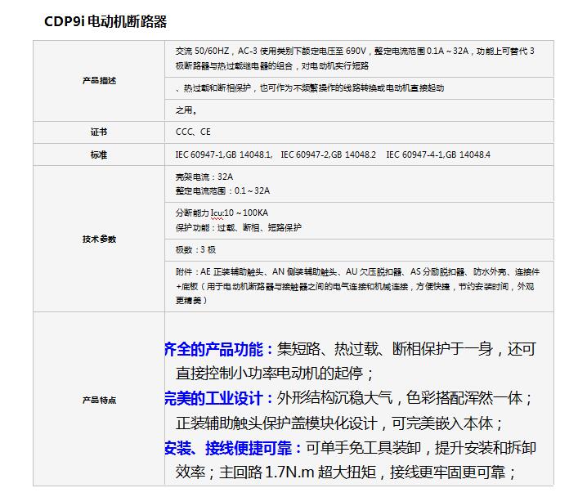Image resolution: width=569 pixels, height=497 pixels.
Task: Click the line '壳架电流：32A'
Action: pyautogui.click(x=204, y=177)
